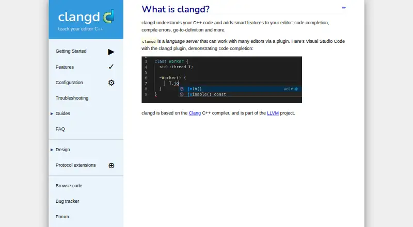
Task: Click the clangd logo icon
Action: pyautogui.click(x=108, y=17)
